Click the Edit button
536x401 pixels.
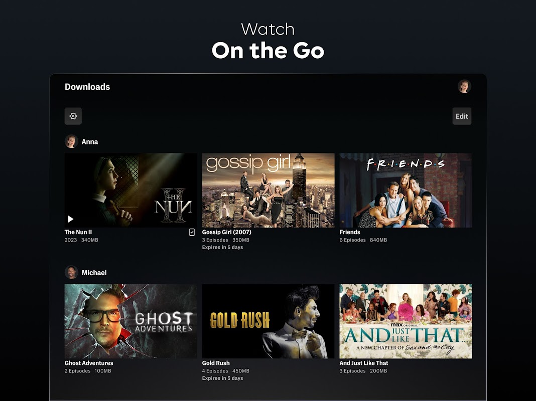[462, 116]
